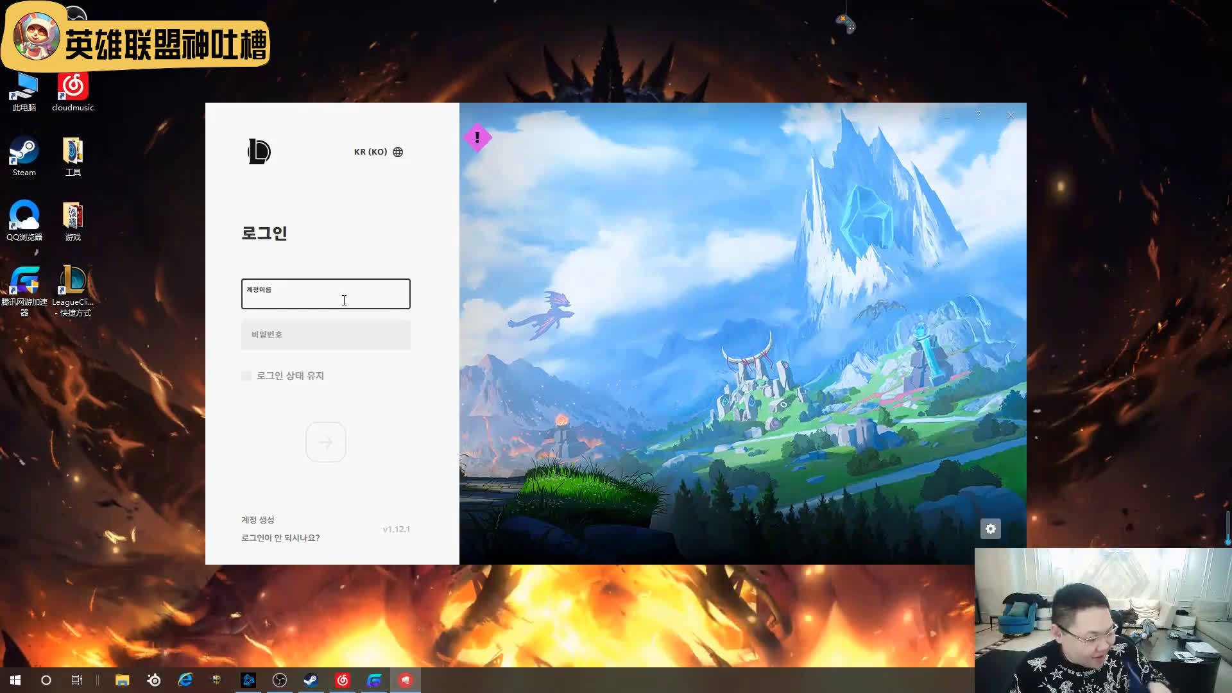
Task: Open the cloudmusic desktop shortcut
Action: click(x=73, y=91)
